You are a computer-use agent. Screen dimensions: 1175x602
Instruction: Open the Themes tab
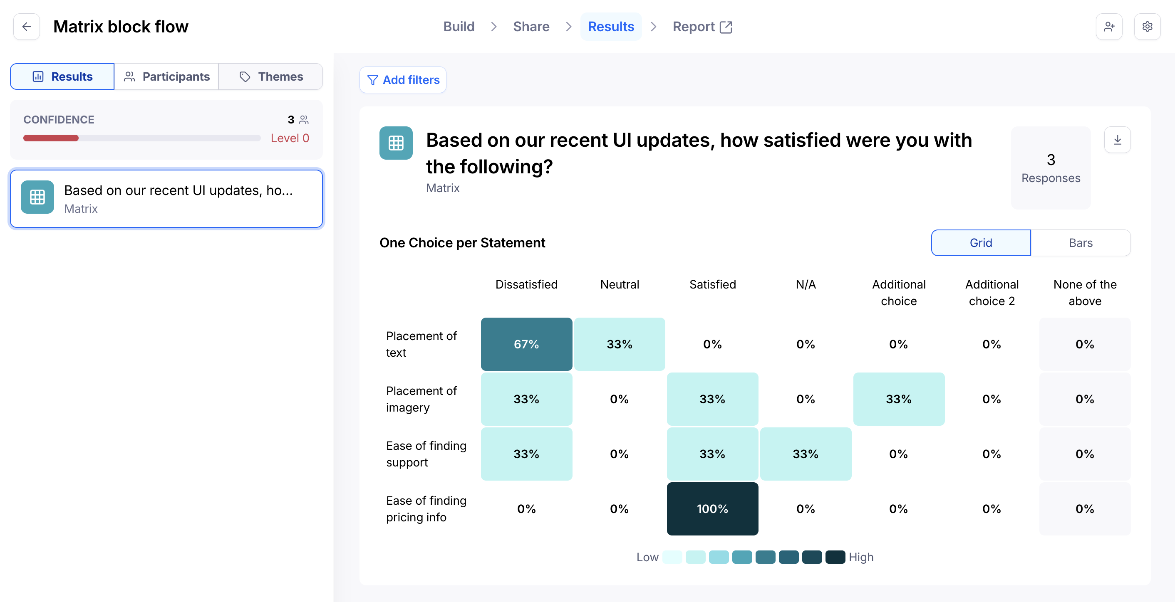click(x=271, y=76)
